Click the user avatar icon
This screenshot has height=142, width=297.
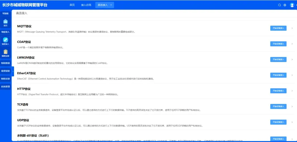(x=292, y=5)
